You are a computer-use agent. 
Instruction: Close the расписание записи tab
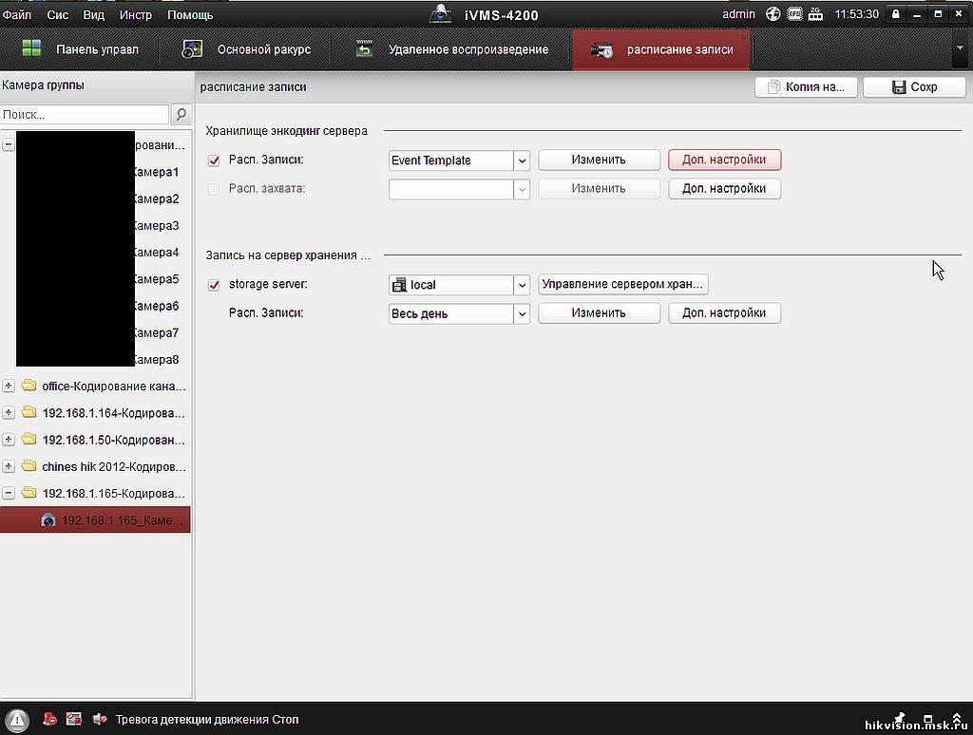point(744,37)
